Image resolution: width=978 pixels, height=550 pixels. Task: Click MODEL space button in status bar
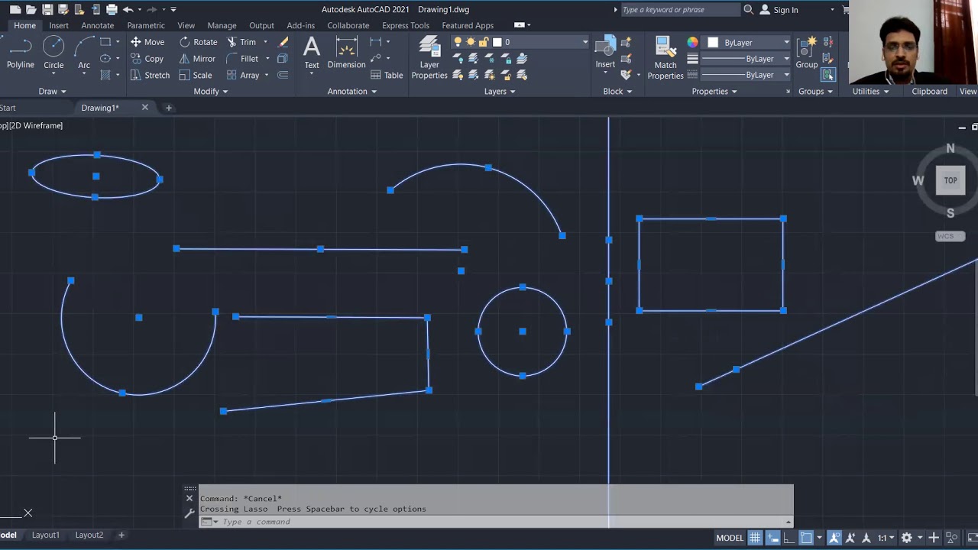pyautogui.click(x=730, y=538)
